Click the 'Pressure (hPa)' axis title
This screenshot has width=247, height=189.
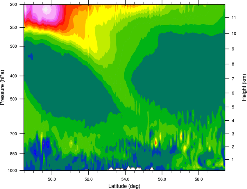click(3, 88)
